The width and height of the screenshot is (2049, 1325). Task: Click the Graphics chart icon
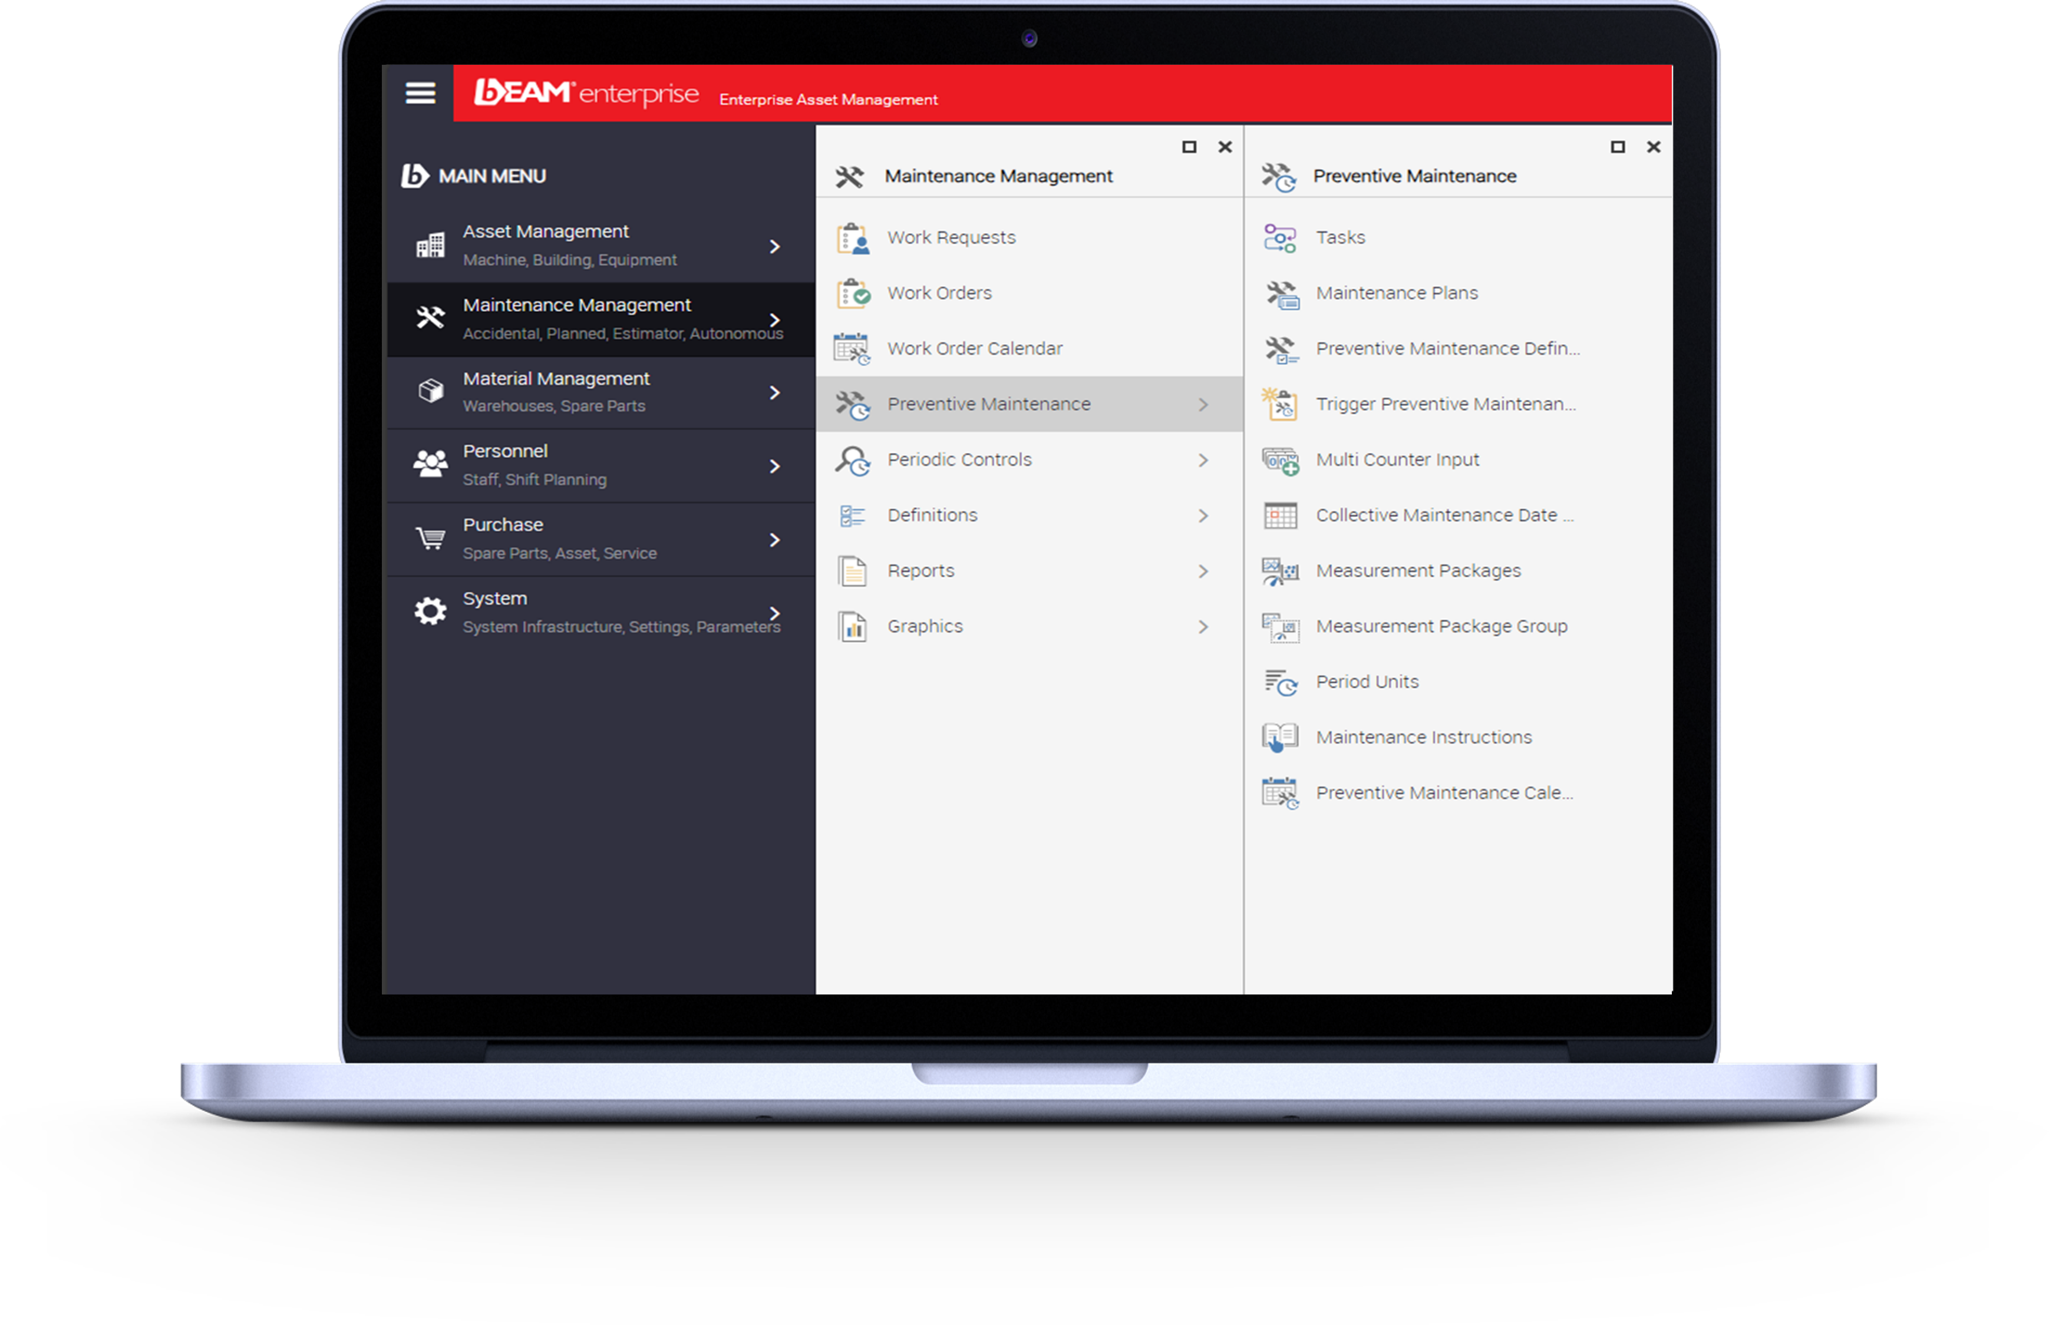[x=852, y=627]
